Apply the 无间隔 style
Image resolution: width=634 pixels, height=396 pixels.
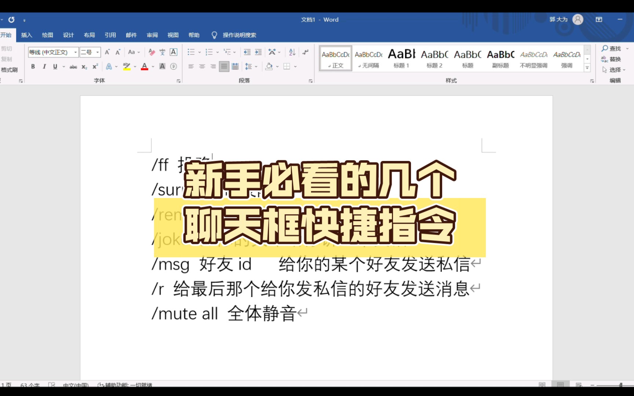368,58
